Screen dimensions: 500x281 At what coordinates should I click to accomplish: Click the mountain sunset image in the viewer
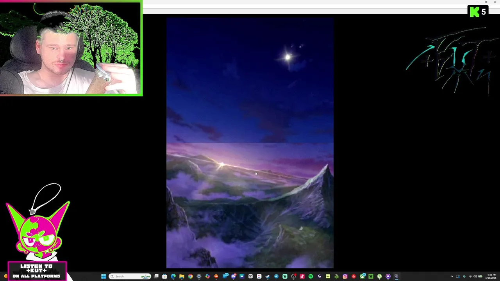pos(250,143)
